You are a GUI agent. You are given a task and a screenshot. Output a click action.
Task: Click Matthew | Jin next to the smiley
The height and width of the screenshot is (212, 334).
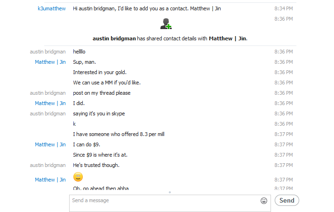(x=50, y=180)
